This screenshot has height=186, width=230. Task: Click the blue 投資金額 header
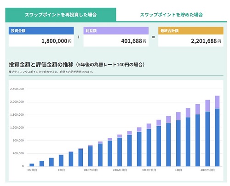click(x=41, y=31)
